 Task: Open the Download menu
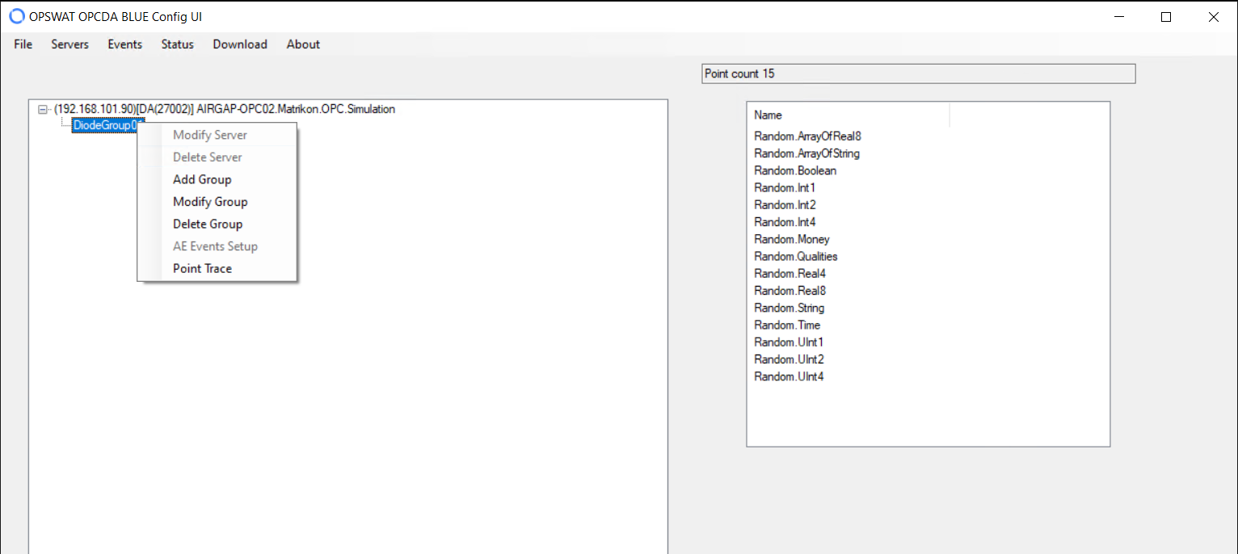[240, 44]
